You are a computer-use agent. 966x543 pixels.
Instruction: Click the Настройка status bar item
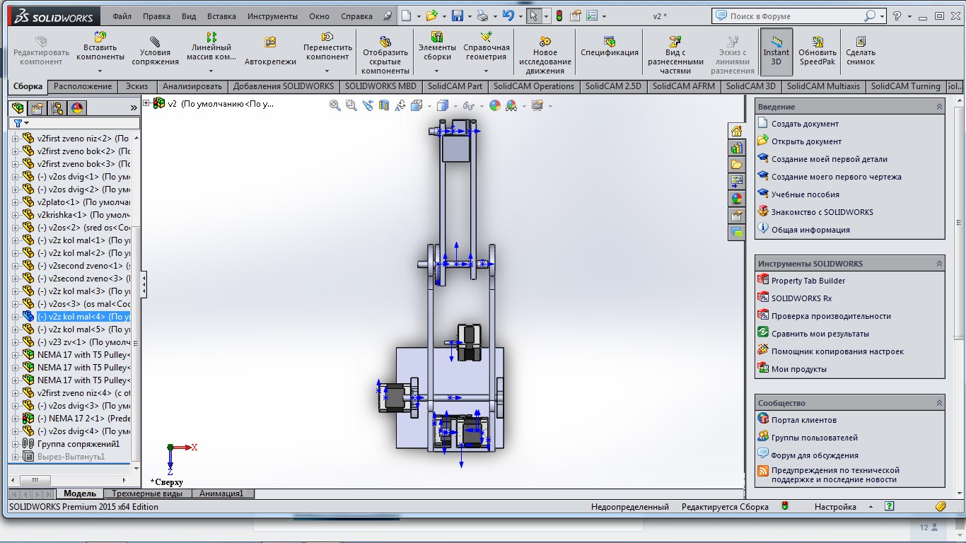coord(835,507)
